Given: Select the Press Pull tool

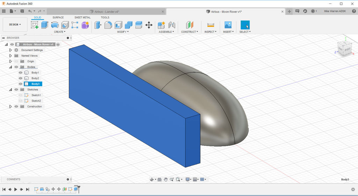Looking at the screenshot, I should (x=98, y=25).
